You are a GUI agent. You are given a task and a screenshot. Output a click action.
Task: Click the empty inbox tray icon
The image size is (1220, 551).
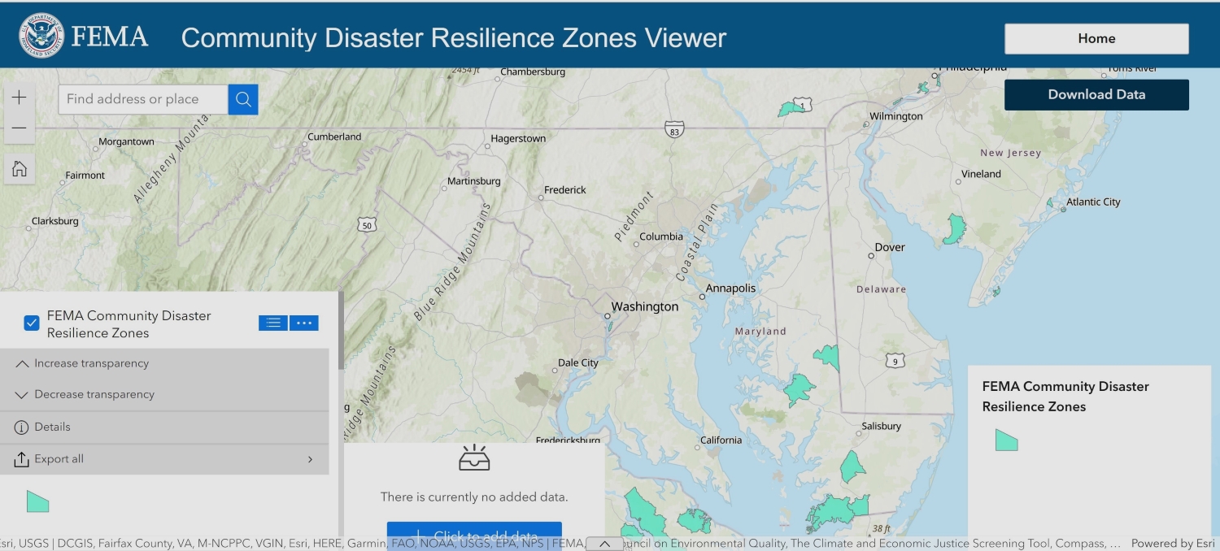click(474, 459)
